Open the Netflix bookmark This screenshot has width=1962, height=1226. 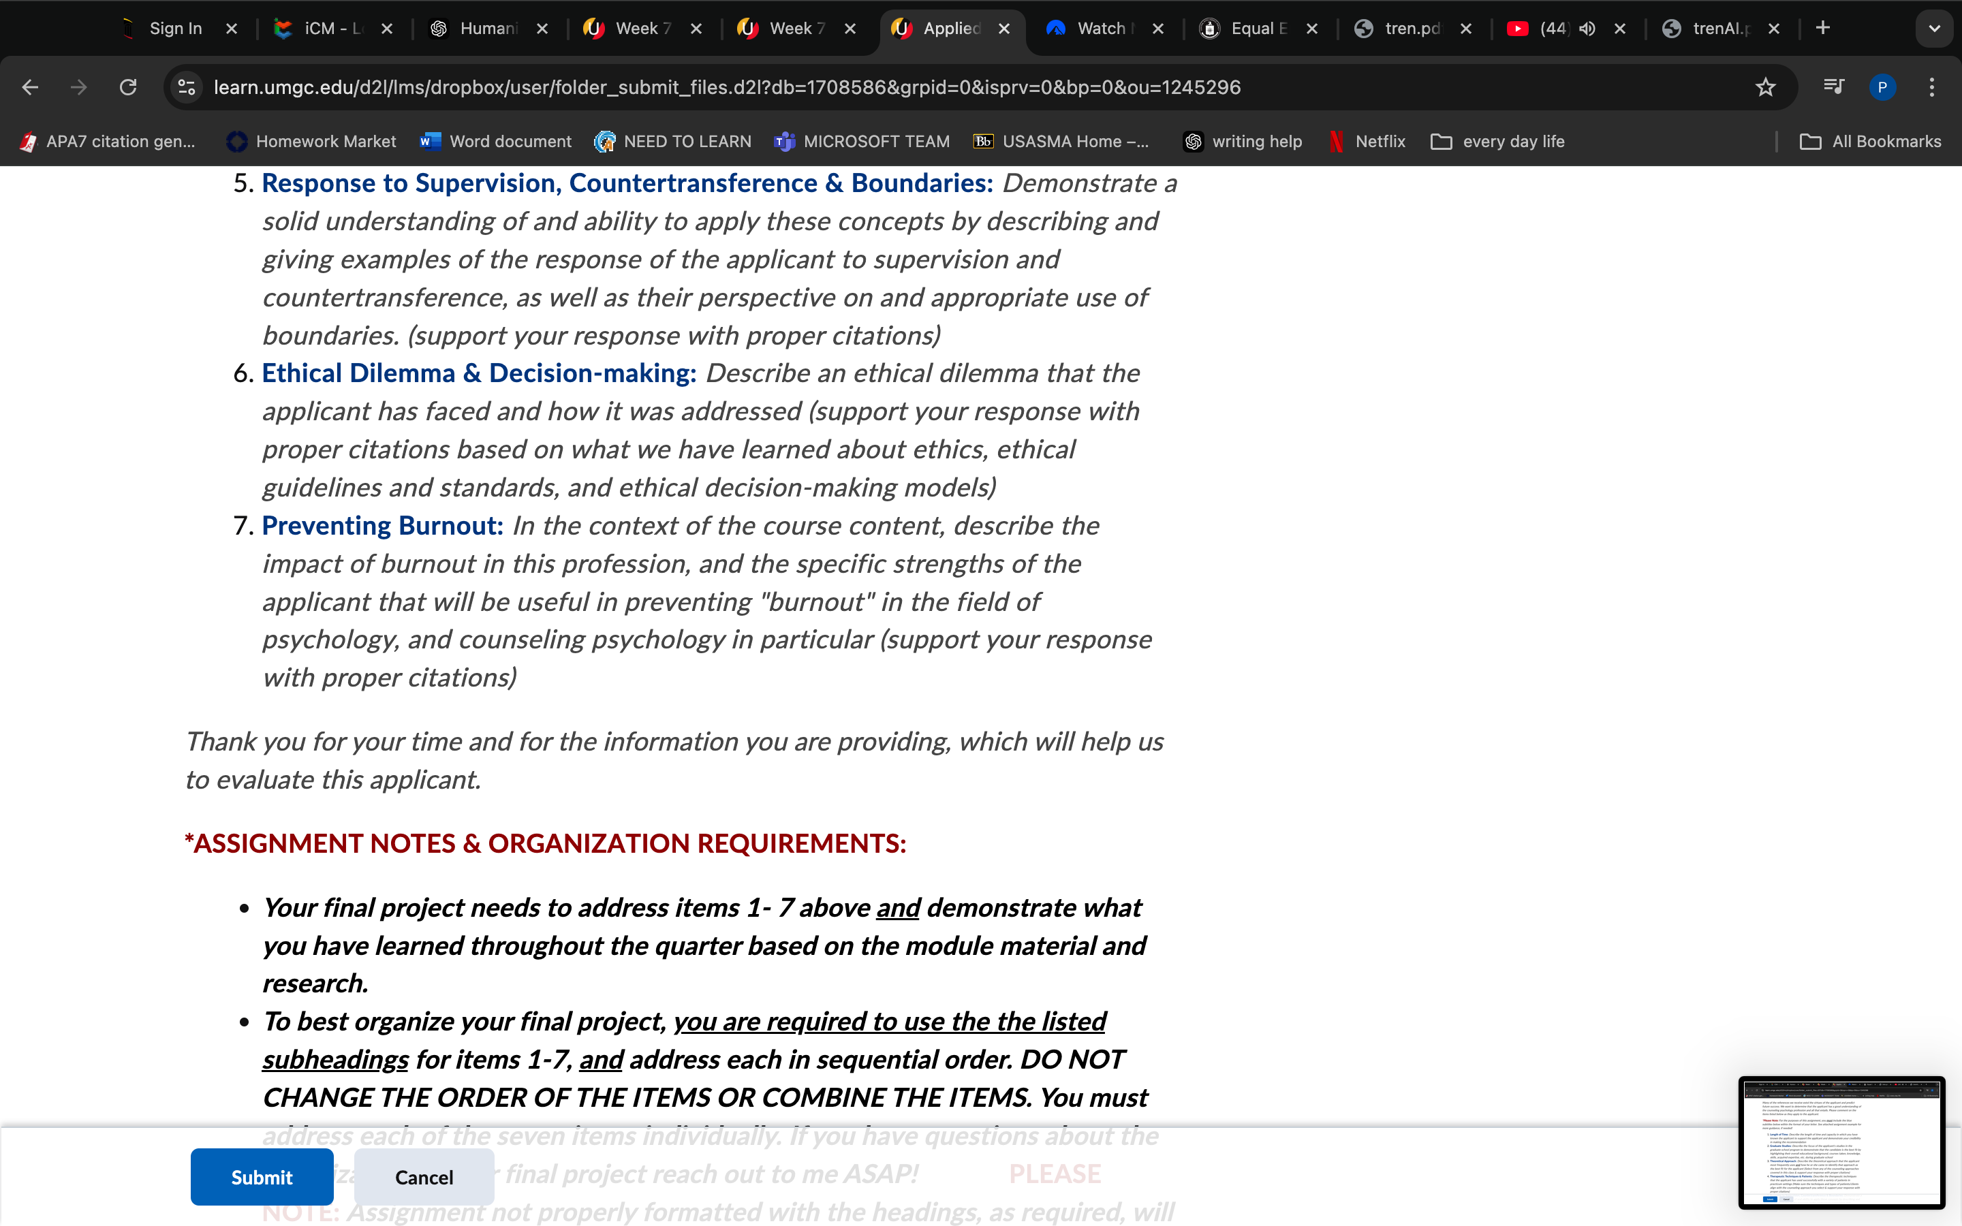(x=1368, y=142)
